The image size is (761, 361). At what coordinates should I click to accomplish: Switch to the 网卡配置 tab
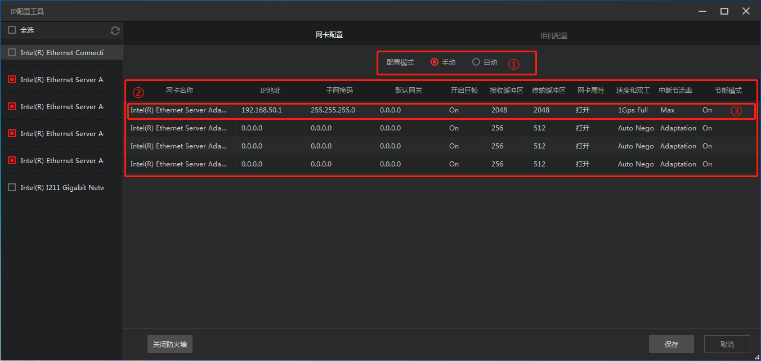pyautogui.click(x=329, y=35)
